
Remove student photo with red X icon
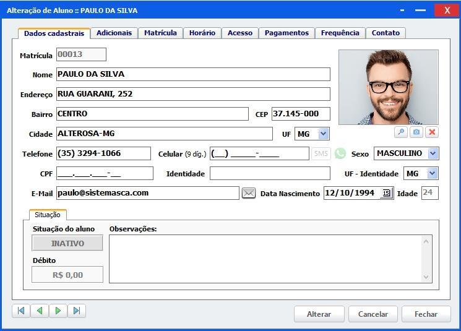[x=431, y=132]
